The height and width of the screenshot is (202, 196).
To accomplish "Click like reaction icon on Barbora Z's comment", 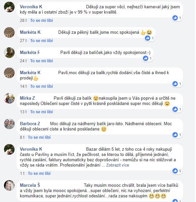I will [175, 135].
